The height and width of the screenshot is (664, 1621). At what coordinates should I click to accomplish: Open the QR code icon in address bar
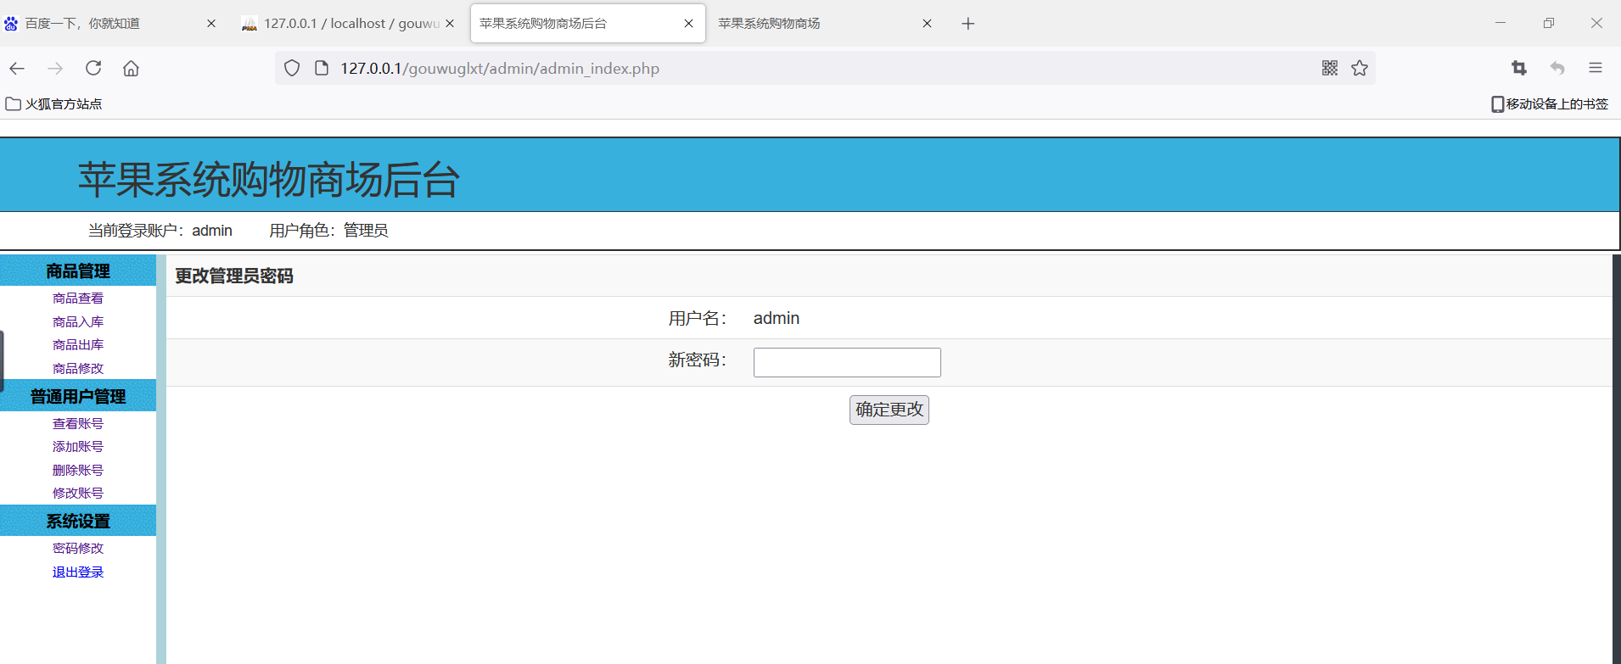[1330, 69]
